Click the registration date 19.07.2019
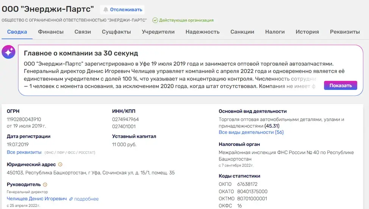This screenshot has width=369, height=209. coord(18,144)
